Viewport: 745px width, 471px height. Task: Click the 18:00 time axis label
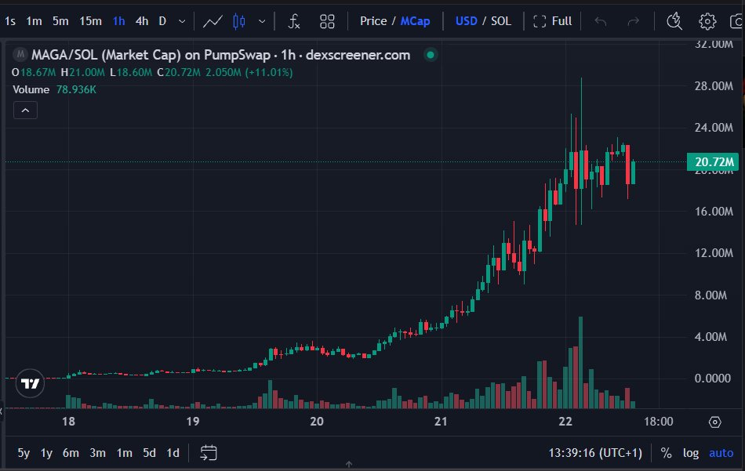tap(659, 422)
